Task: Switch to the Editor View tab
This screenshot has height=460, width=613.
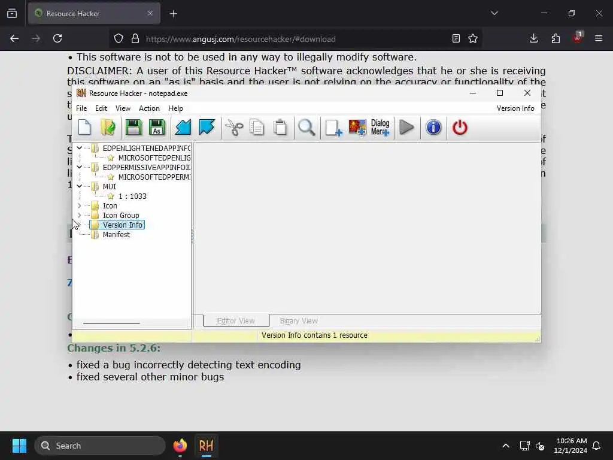Action: (x=236, y=321)
